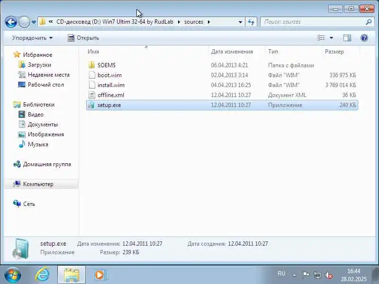The image size is (379, 284).
Task: Click the type Документ XML
Action: tap(287, 95)
